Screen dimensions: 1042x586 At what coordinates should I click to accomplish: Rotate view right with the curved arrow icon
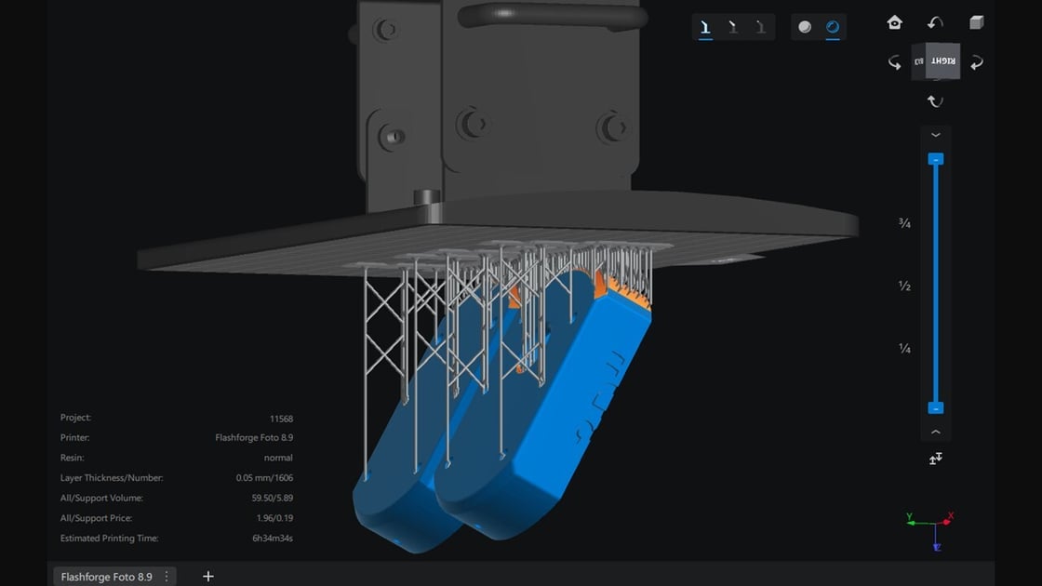tap(976, 63)
